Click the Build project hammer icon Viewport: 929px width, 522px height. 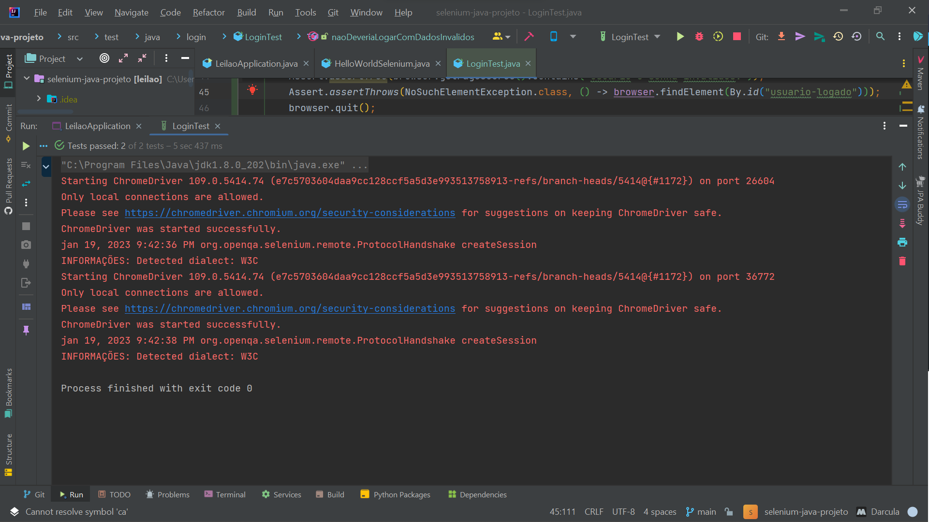529,37
